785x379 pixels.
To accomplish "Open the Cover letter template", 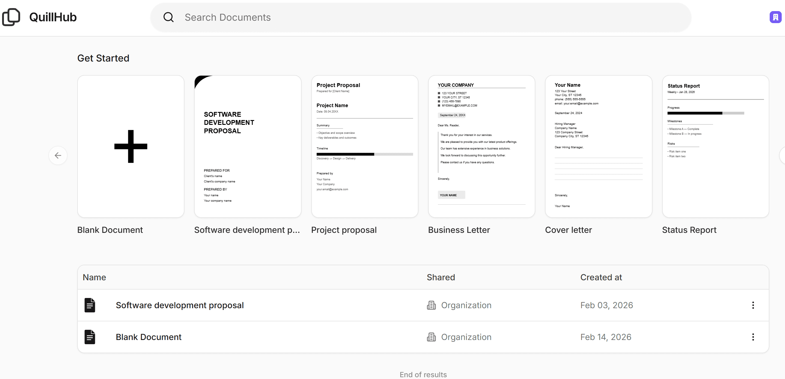I will 598,146.
